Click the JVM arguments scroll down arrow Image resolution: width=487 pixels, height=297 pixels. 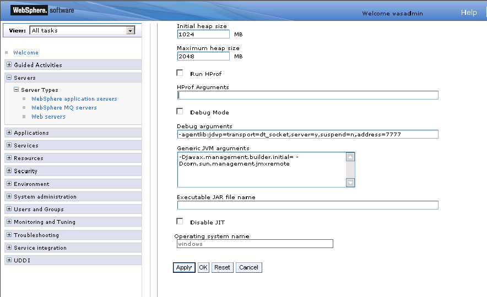point(350,183)
